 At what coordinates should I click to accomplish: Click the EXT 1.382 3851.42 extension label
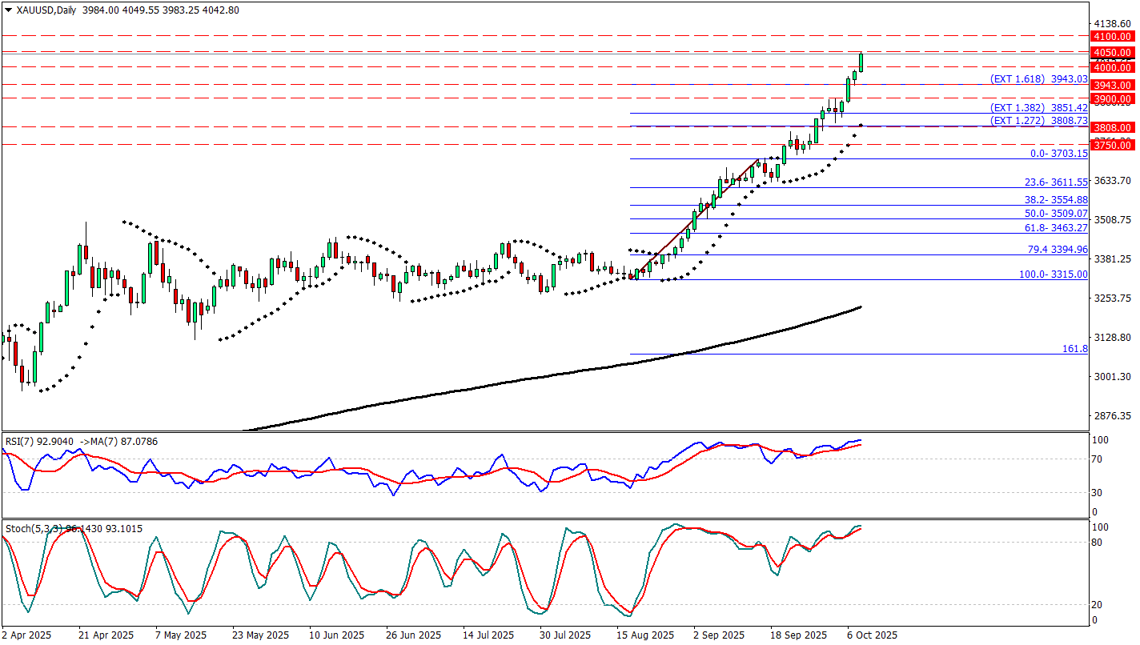[1038, 108]
